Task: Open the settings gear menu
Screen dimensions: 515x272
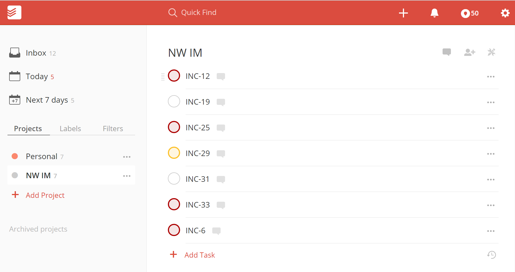Action: 505,13
